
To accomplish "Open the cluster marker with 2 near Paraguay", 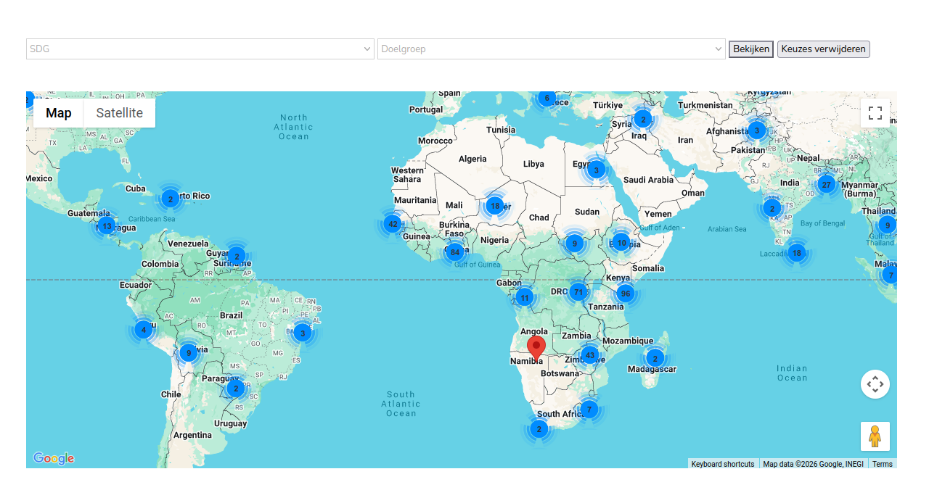I will pyautogui.click(x=234, y=389).
